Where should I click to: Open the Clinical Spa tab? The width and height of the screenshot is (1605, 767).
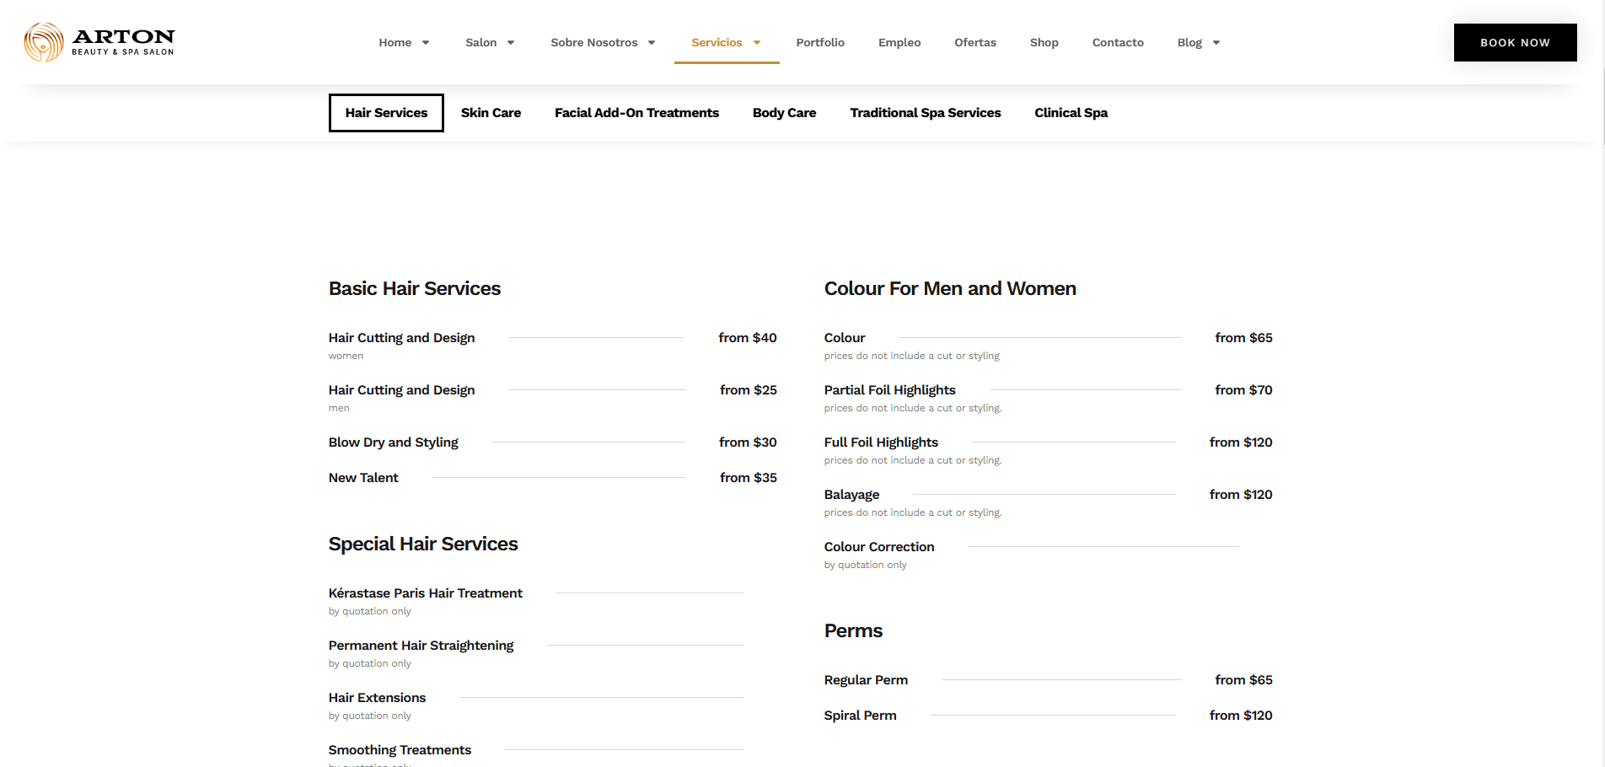coord(1071,113)
